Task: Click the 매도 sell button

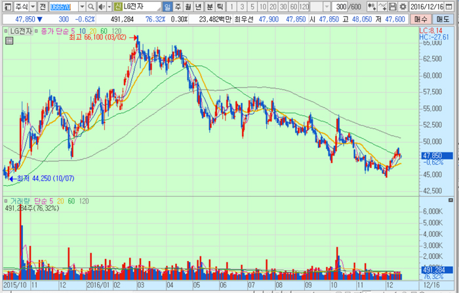Action: [x=443, y=19]
